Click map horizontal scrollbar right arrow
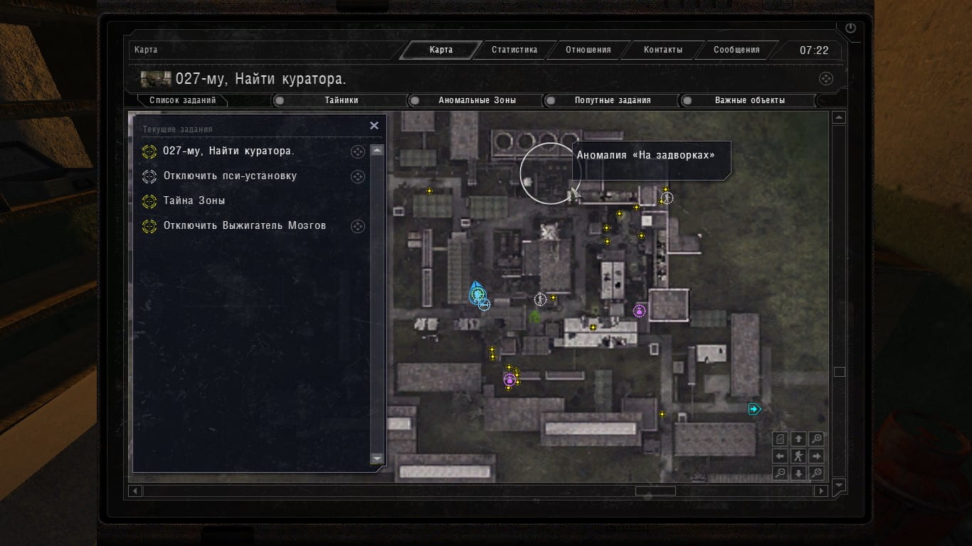The height and width of the screenshot is (546, 972). pyautogui.click(x=821, y=491)
